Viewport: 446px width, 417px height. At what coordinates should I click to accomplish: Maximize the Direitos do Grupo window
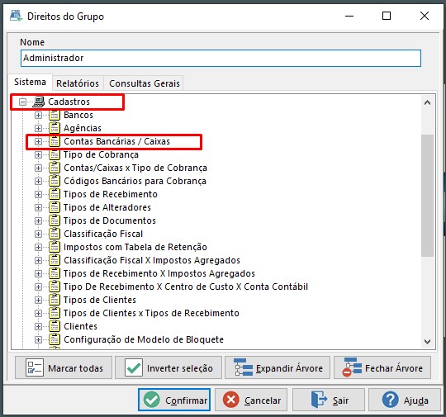387,16
